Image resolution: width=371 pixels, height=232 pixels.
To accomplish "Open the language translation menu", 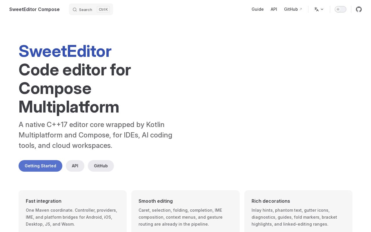I will [319, 9].
